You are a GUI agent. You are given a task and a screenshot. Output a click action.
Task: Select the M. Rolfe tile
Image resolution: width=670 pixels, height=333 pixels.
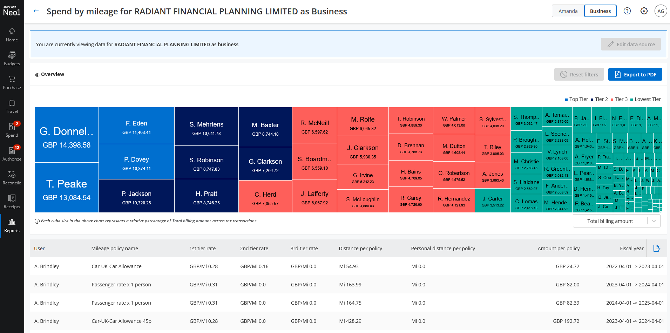click(x=363, y=121)
